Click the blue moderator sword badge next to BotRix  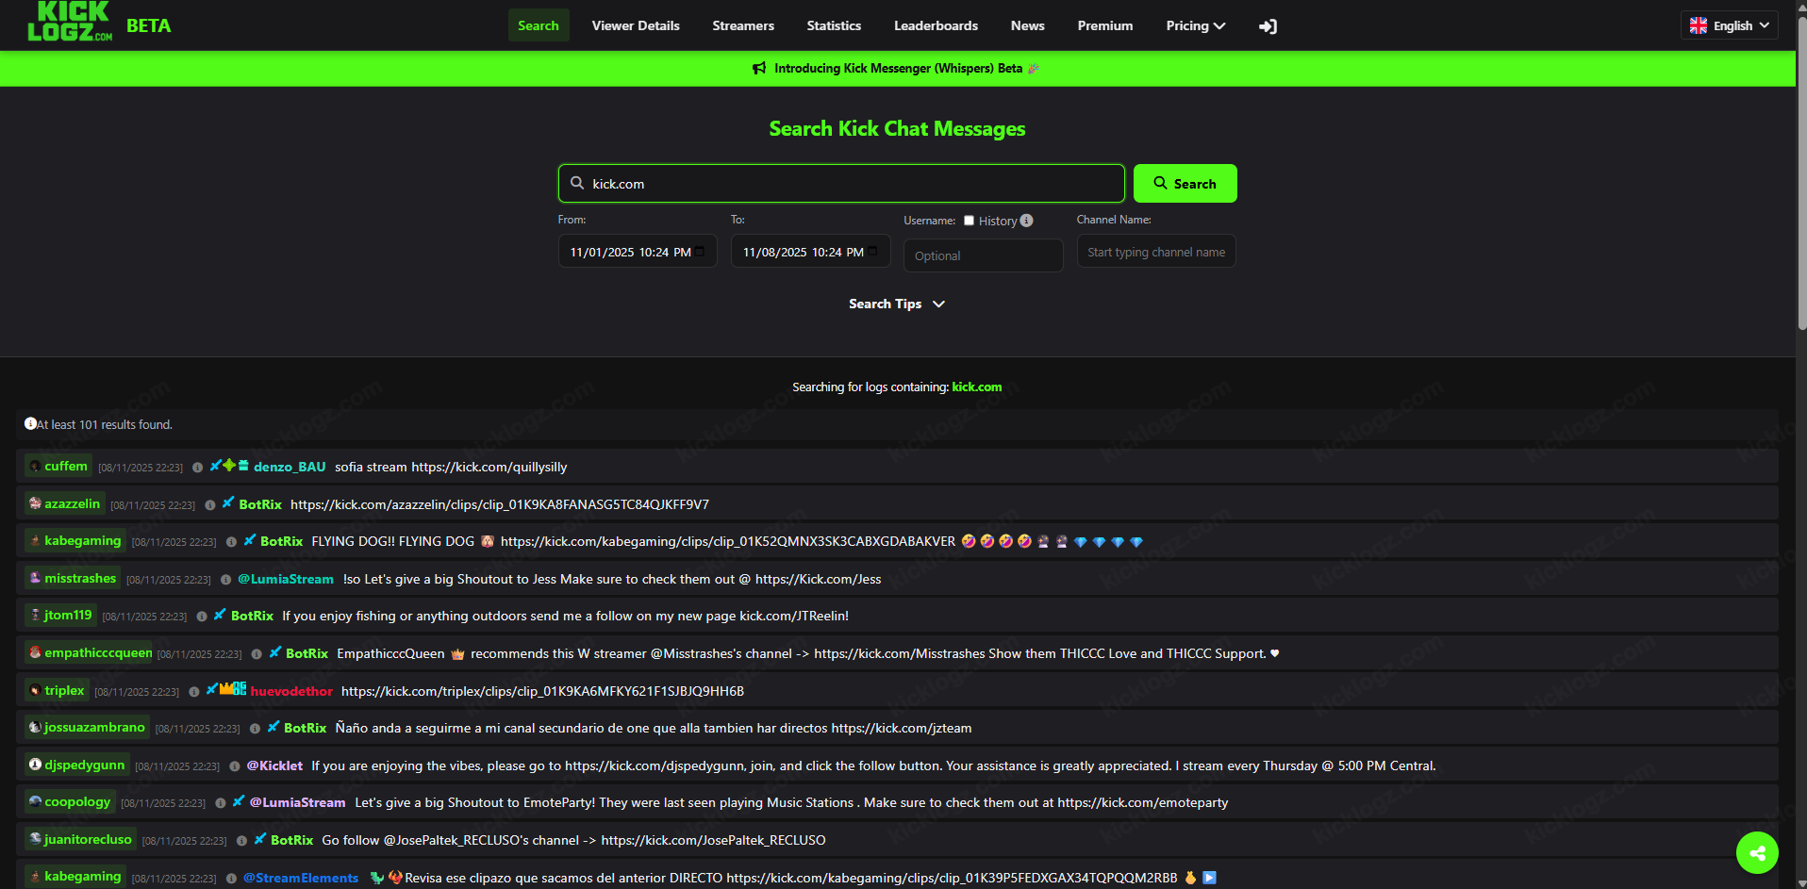click(226, 504)
